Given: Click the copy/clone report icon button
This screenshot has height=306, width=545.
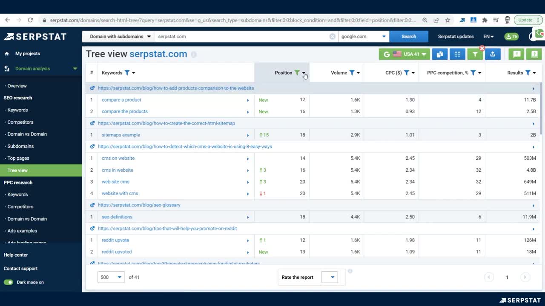Looking at the screenshot, I should (439, 54).
